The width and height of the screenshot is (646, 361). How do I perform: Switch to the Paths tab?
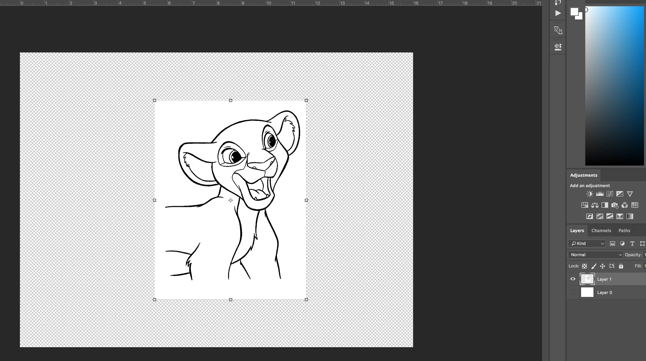tap(624, 230)
